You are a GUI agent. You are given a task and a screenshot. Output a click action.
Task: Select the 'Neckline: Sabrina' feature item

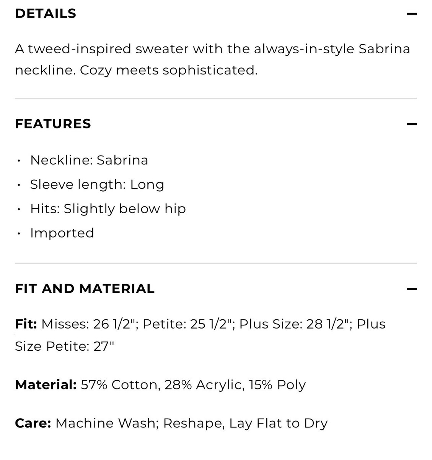point(89,160)
